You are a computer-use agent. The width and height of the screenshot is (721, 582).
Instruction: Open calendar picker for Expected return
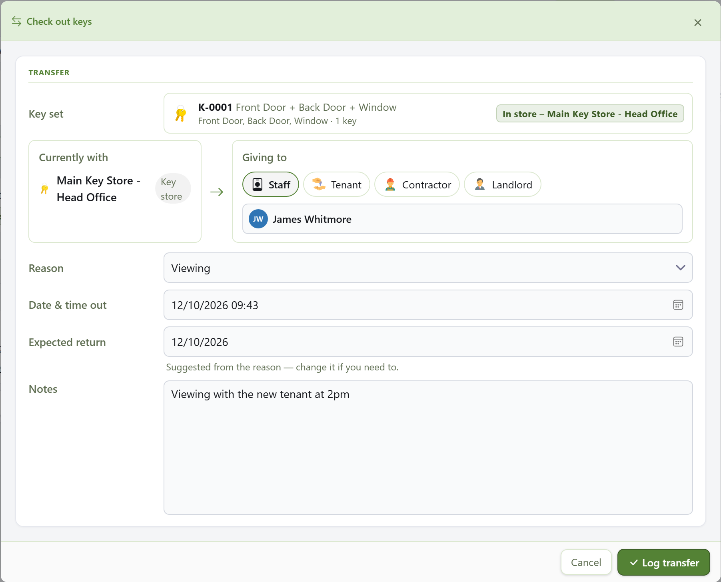tap(678, 342)
